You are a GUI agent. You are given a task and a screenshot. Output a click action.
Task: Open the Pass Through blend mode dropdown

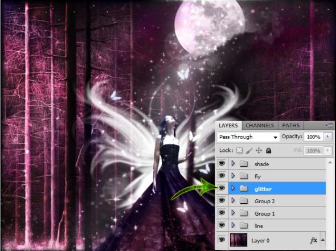[248, 137]
